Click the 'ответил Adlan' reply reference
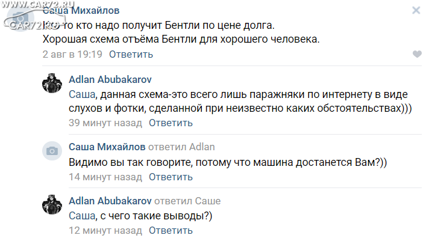This screenshot has width=432, height=244. 181,147
